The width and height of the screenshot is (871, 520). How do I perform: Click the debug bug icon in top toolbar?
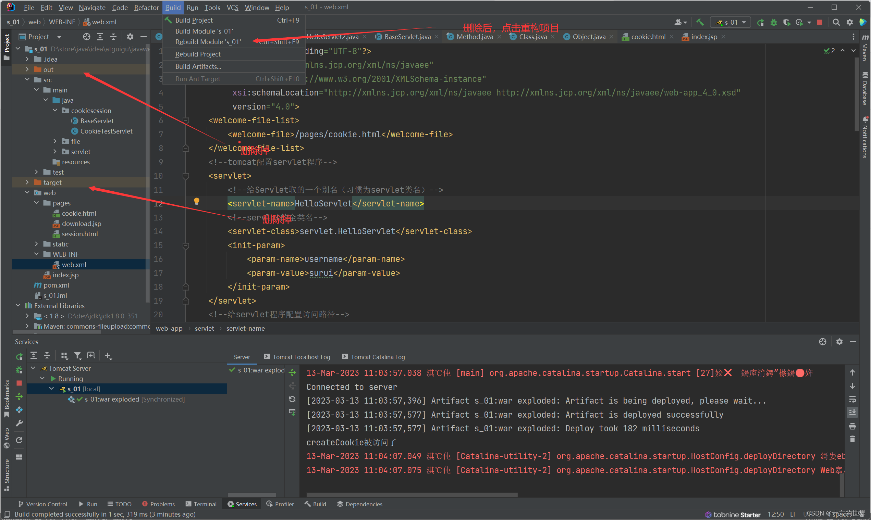[x=774, y=23]
